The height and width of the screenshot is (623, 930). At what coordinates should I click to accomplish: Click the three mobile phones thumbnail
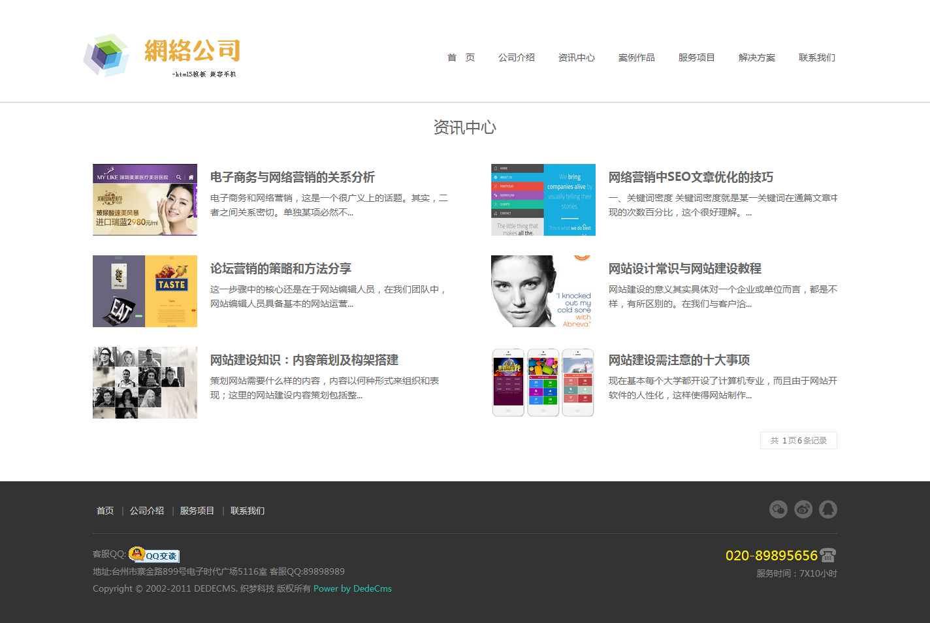point(543,383)
